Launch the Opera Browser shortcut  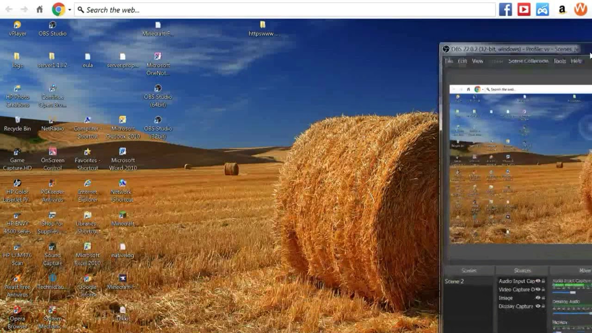click(17, 318)
